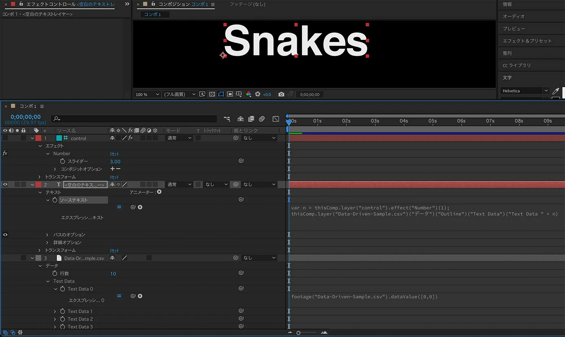
Task: Toggle shy switch on control layer
Action: click(112, 138)
